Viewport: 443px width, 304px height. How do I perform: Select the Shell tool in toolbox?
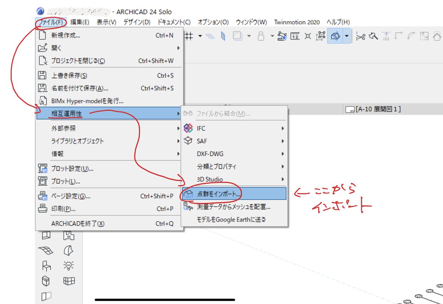pyautogui.click(x=69, y=251)
